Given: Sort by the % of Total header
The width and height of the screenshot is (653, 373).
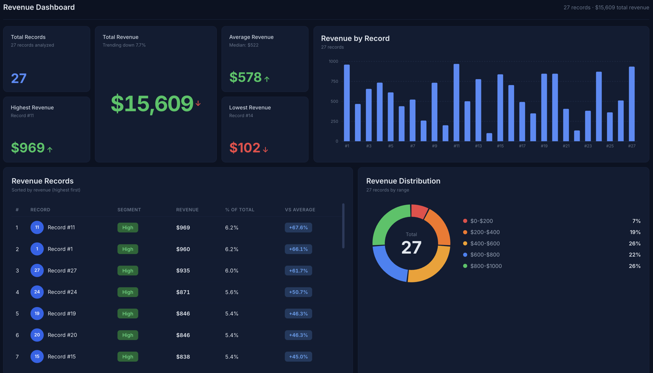Looking at the screenshot, I should (240, 210).
